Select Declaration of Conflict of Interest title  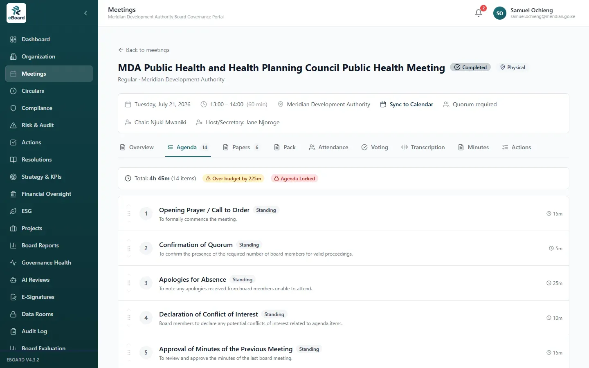pyautogui.click(x=209, y=314)
